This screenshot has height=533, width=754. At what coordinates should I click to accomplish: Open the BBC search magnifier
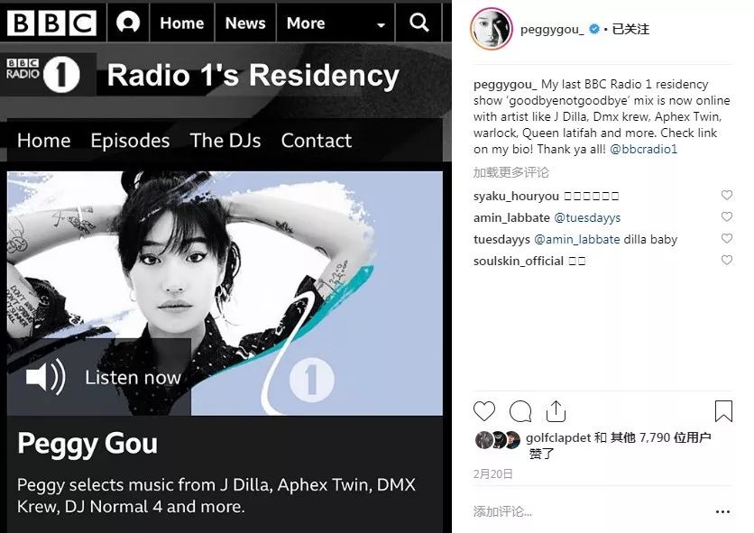click(418, 23)
